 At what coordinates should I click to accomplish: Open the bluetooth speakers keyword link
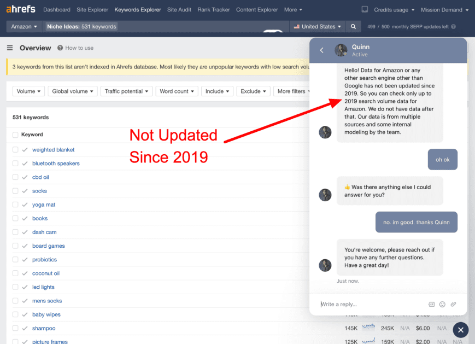click(x=56, y=164)
